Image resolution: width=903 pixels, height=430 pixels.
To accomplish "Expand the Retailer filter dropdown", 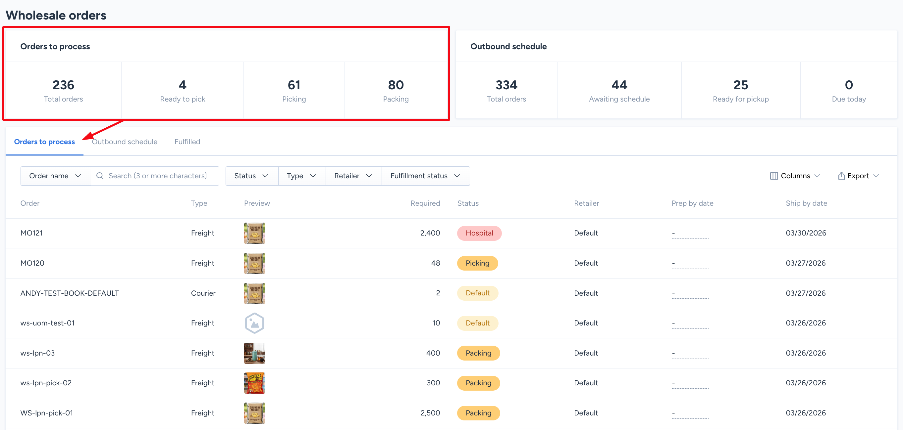I will coord(353,176).
